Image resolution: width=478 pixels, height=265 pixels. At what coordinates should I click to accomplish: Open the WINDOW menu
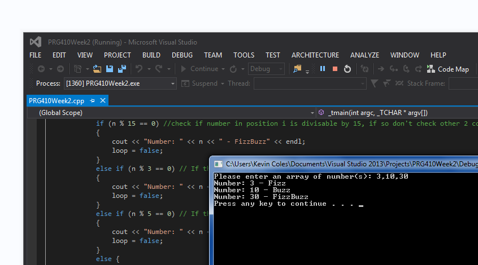point(405,55)
